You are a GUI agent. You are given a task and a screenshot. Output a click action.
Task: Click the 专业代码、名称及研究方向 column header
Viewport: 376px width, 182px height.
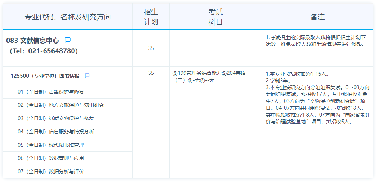68,17
